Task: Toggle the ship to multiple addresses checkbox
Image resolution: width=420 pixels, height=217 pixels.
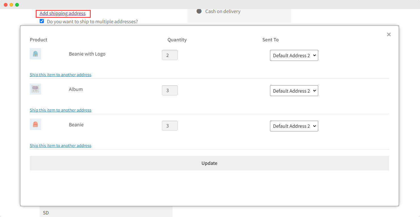Action: (42, 21)
